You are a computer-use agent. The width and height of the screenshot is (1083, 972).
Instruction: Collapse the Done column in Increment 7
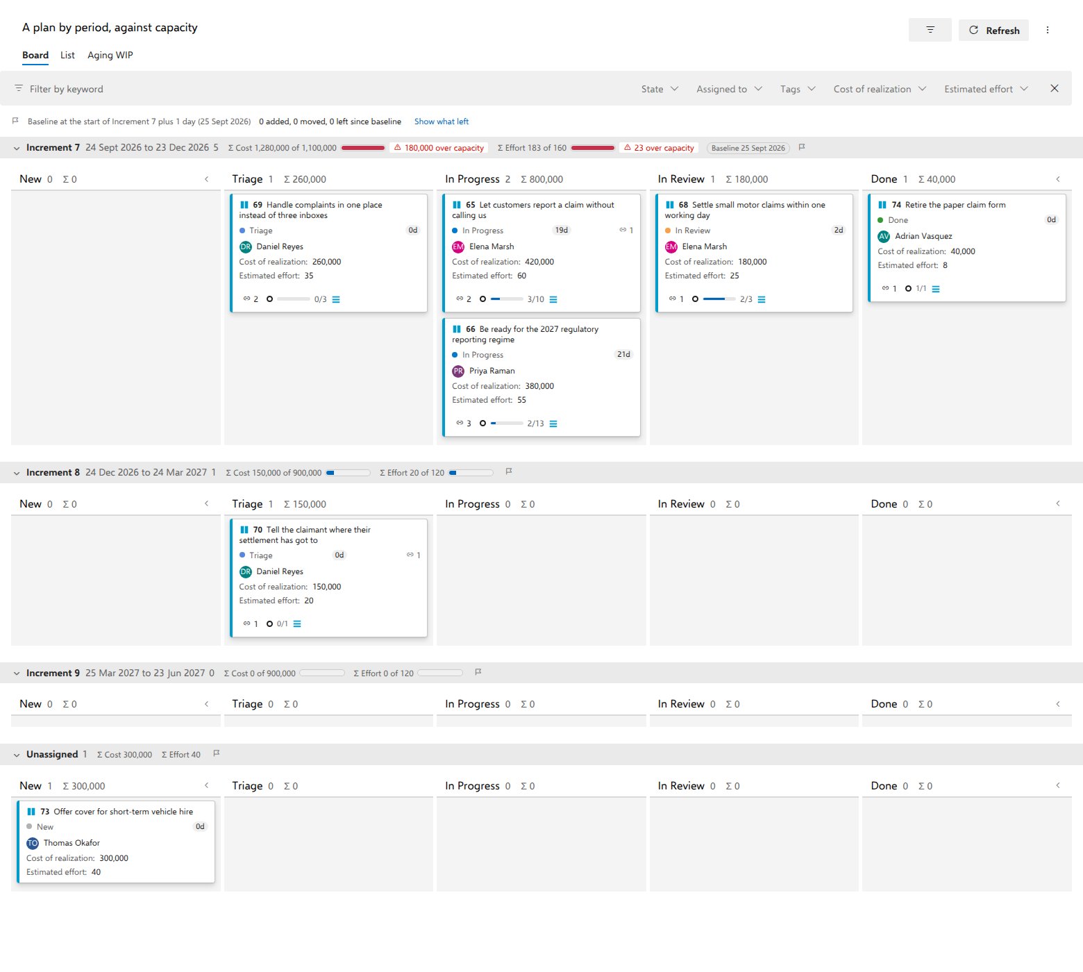click(1058, 179)
